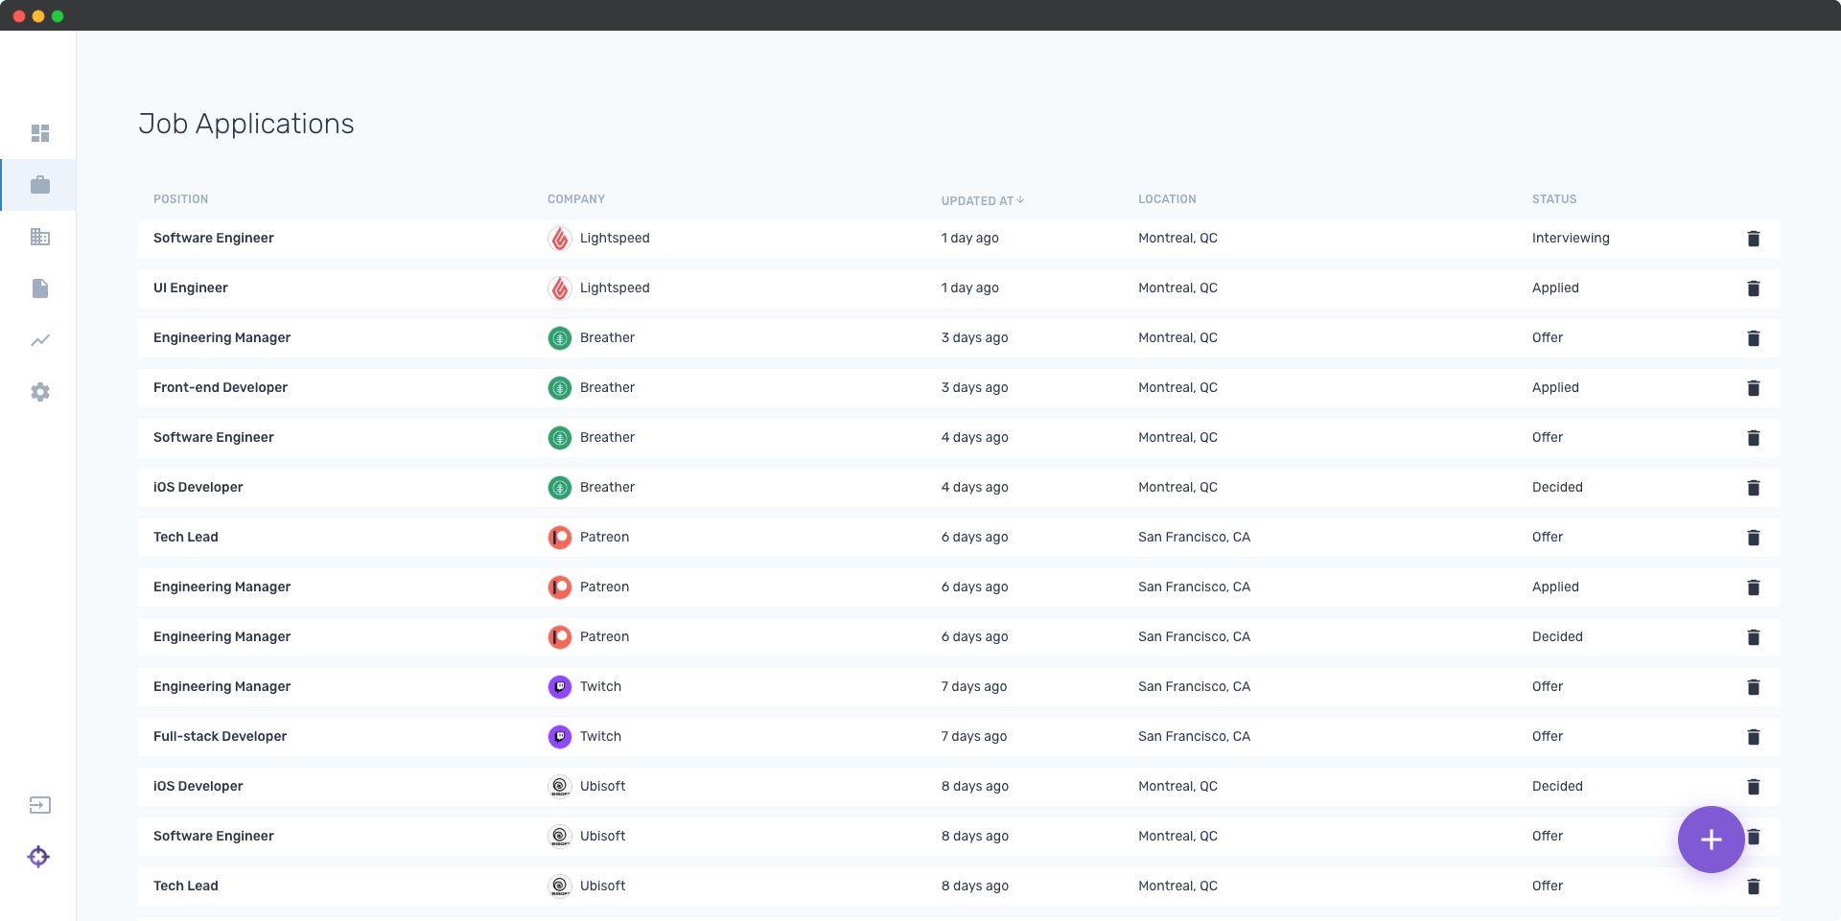Sort by the Updated At column header
Screen dimensions: 1841x921
click(x=983, y=200)
